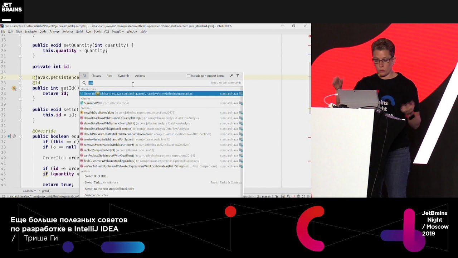458x258 pixels.
Task: Open the Navigate menu
Action: tap(31, 32)
